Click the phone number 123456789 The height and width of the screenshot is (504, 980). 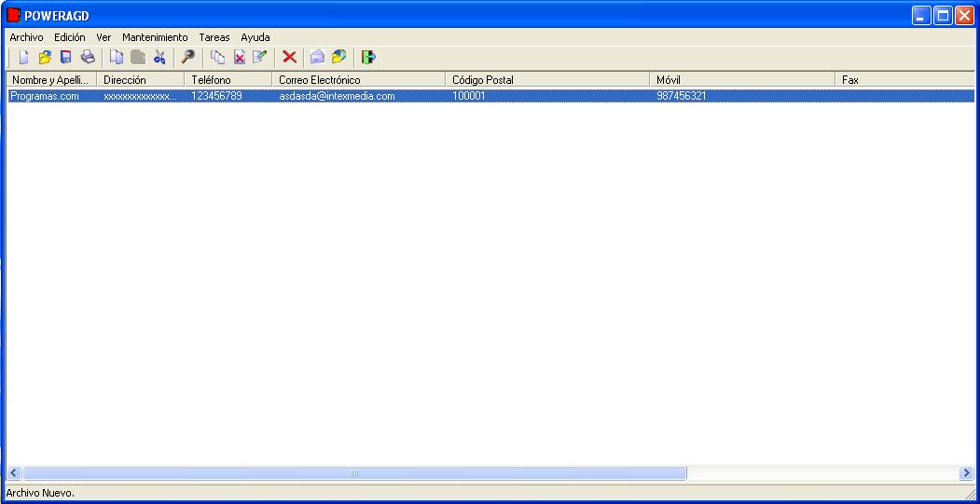216,96
